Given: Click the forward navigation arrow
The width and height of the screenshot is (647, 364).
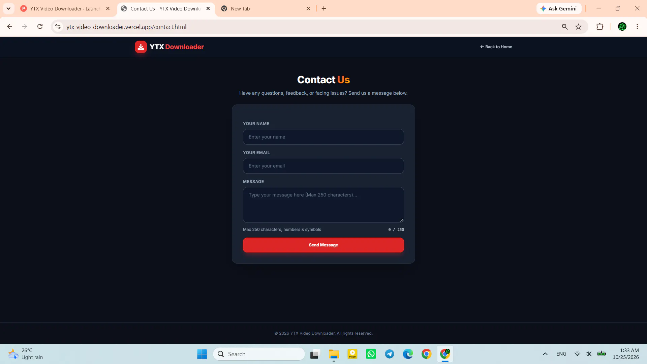Looking at the screenshot, I should click(x=25, y=27).
